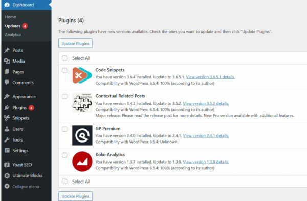Open the Analytics submenu item
The image size is (307, 201).
pyautogui.click(x=13, y=34)
